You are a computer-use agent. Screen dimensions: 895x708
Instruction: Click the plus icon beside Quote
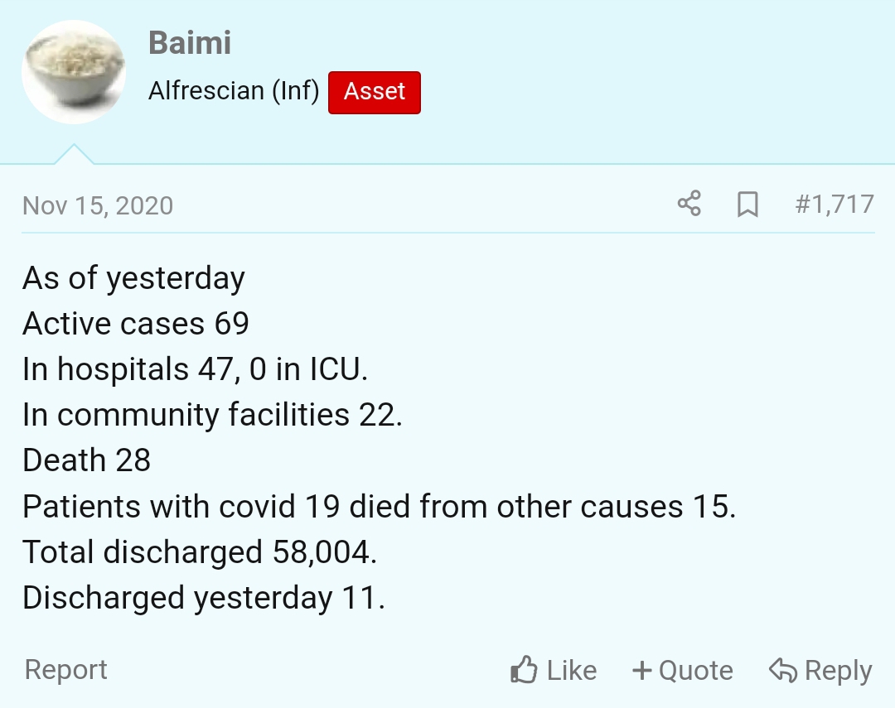[642, 671]
